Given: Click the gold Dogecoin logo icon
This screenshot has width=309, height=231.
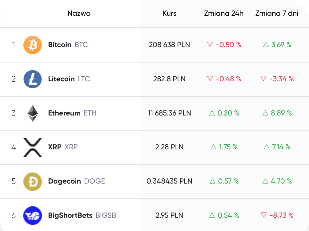Looking at the screenshot, I should (33, 181).
